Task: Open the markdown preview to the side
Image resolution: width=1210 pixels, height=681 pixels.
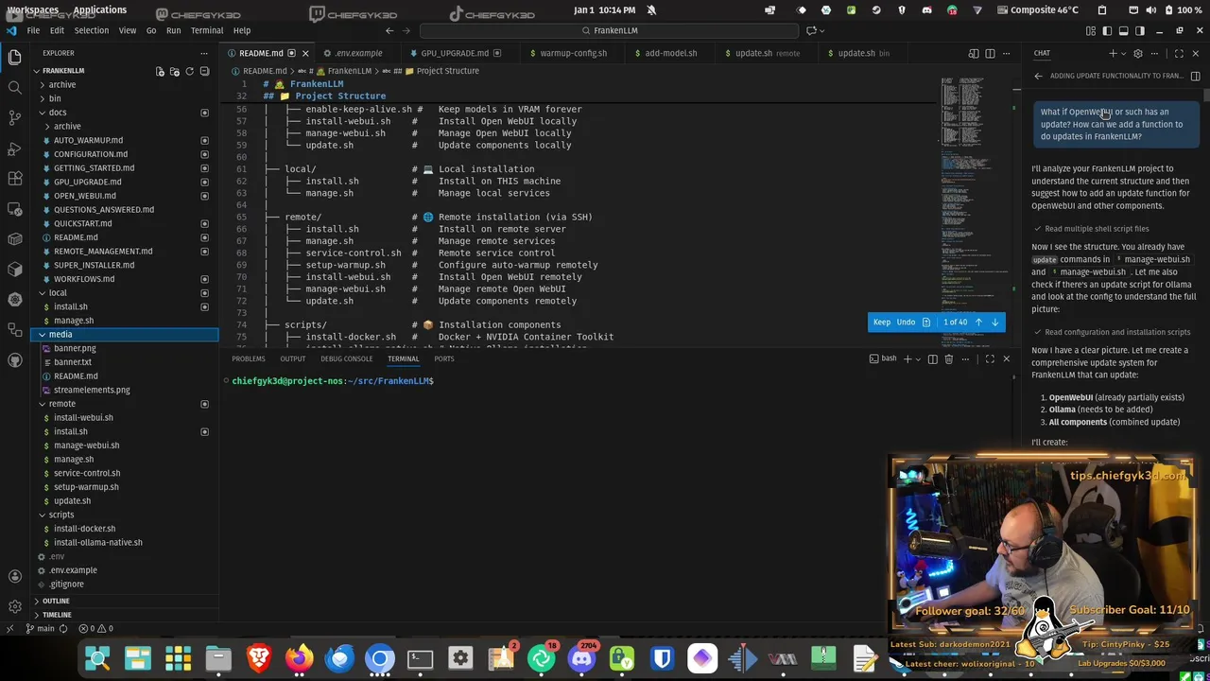Action: pyautogui.click(x=974, y=53)
